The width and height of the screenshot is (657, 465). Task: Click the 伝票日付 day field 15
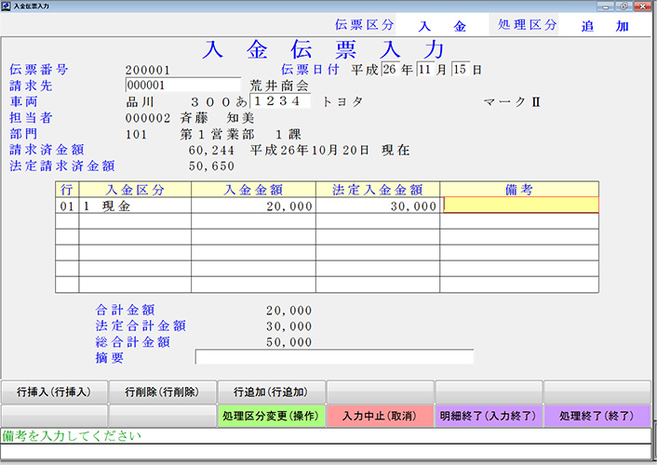click(x=461, y=69)
